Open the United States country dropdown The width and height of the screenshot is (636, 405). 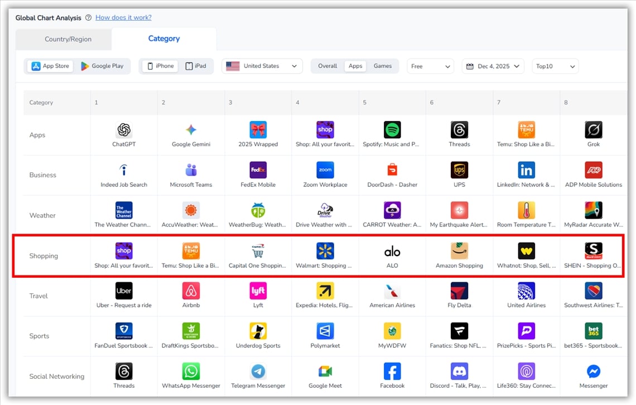262,66
